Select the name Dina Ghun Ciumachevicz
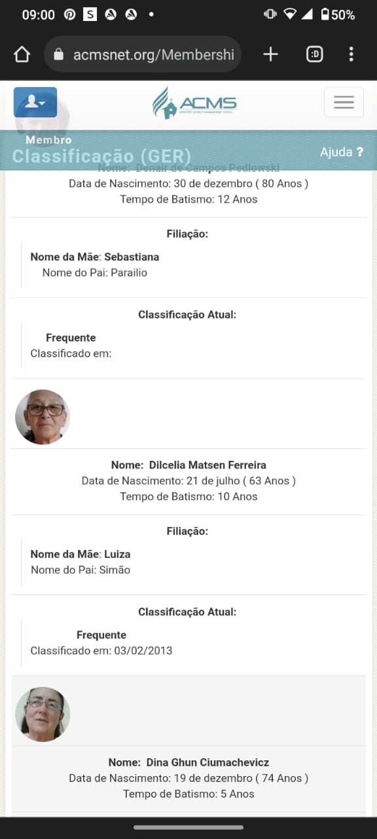 pos(207,762)
